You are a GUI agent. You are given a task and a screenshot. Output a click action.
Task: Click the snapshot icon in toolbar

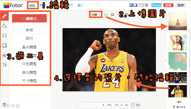(x=106, y=15)
